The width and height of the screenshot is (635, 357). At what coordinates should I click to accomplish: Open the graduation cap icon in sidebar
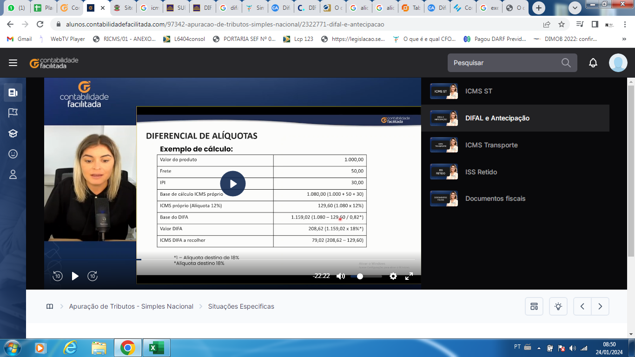click(13, 133)
